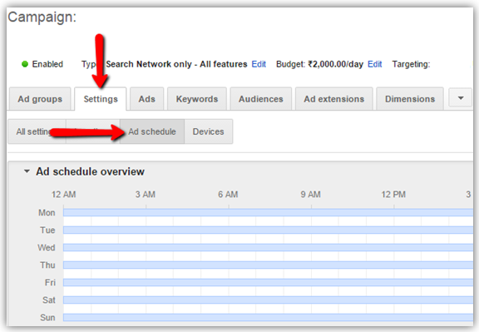Click the 9 AM time label
The height and width of the screenshot is (332, 479).
coord(310,195)
